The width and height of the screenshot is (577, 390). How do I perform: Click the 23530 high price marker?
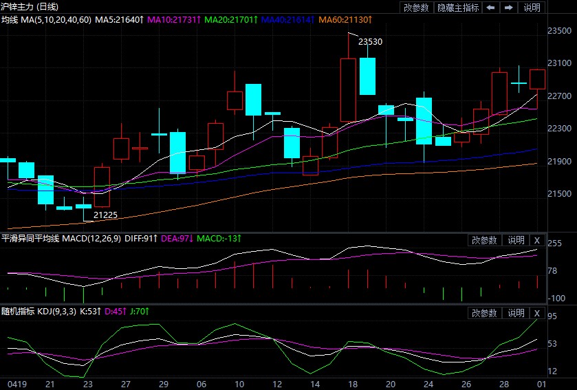(x=370, y=41)
